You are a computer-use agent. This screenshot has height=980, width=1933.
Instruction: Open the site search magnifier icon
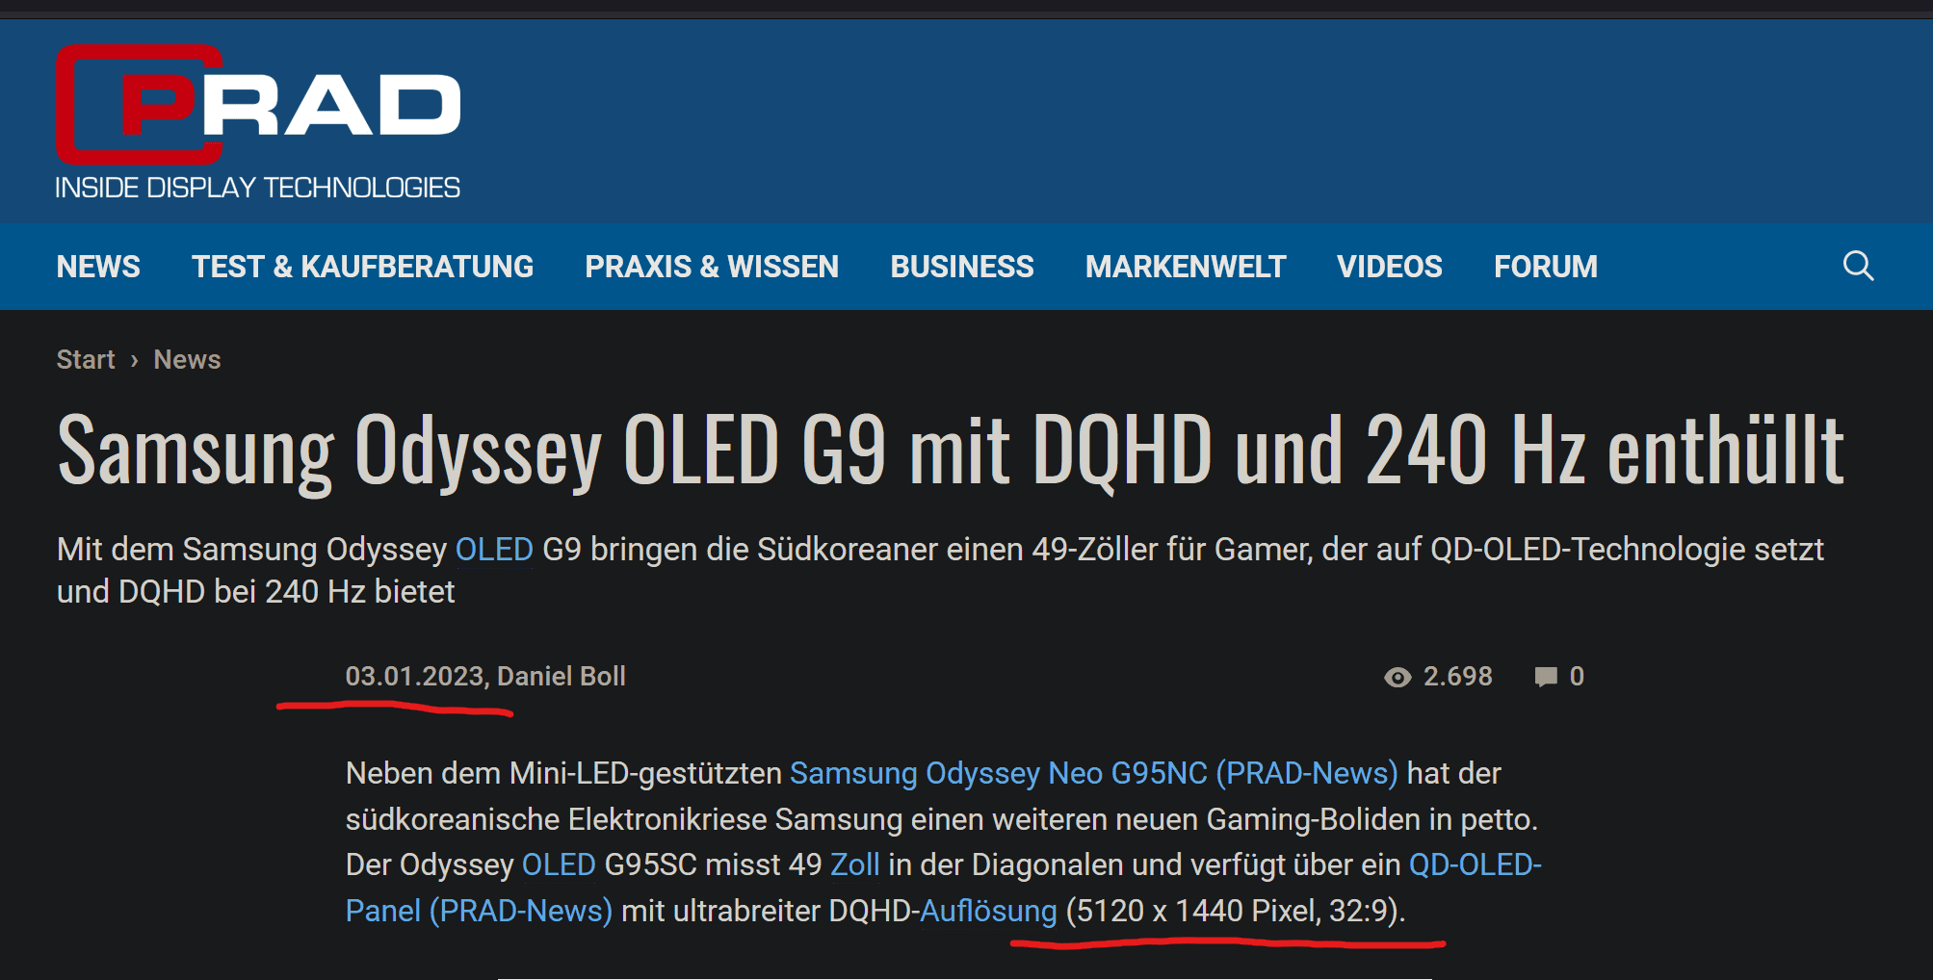point(1858,266)
